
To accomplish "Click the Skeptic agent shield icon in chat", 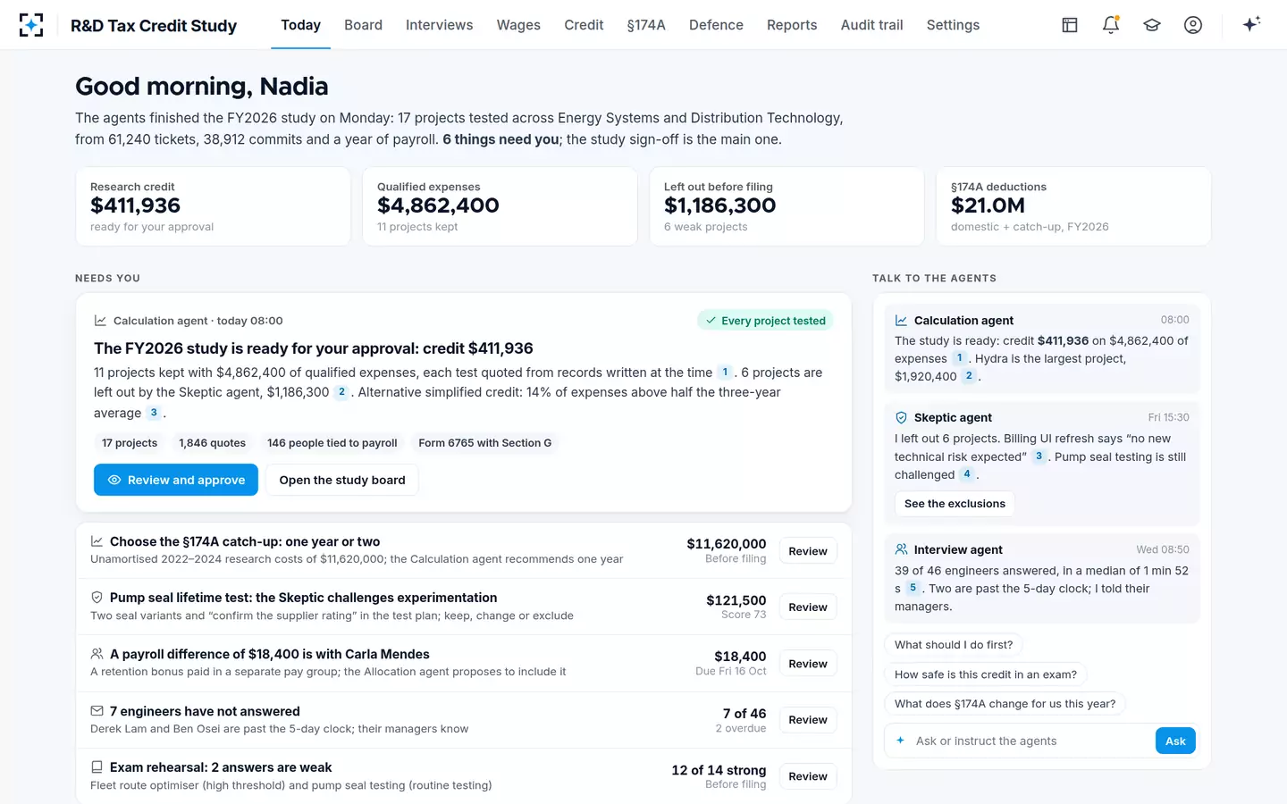I will pos(901,417).
